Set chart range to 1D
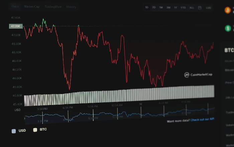 [x=147, y=7]
